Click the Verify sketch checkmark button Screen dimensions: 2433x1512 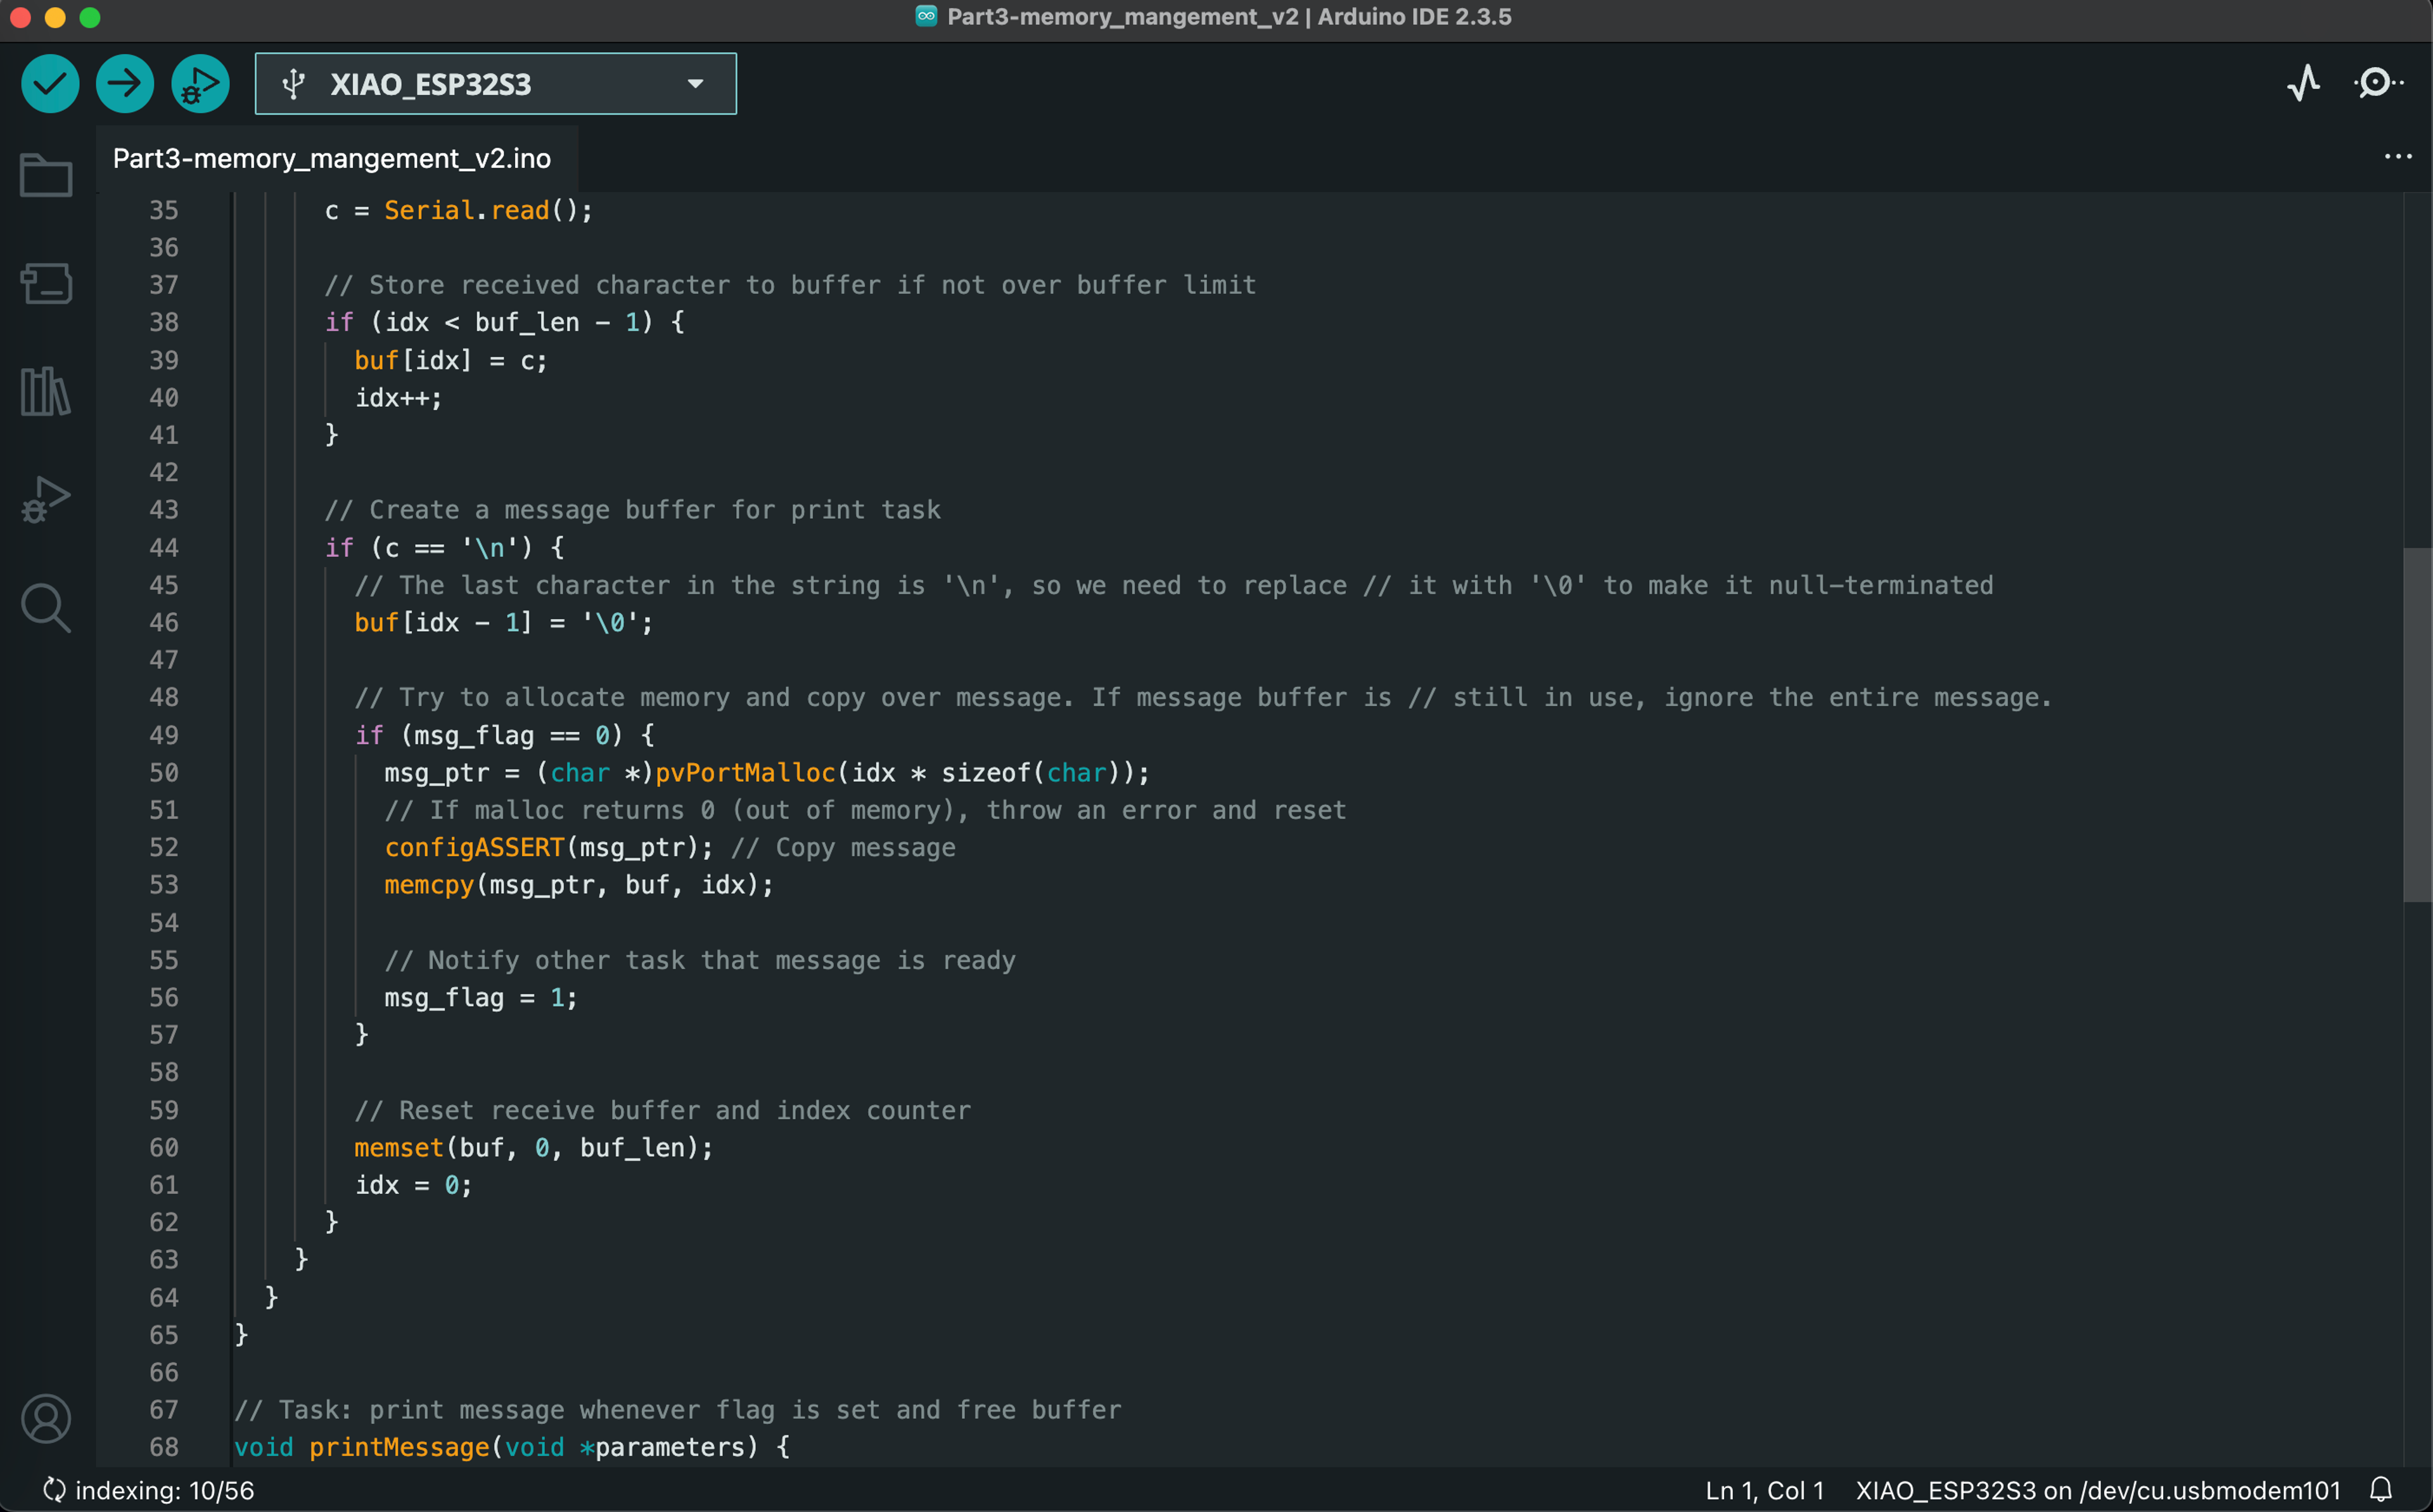pos(50,84)
